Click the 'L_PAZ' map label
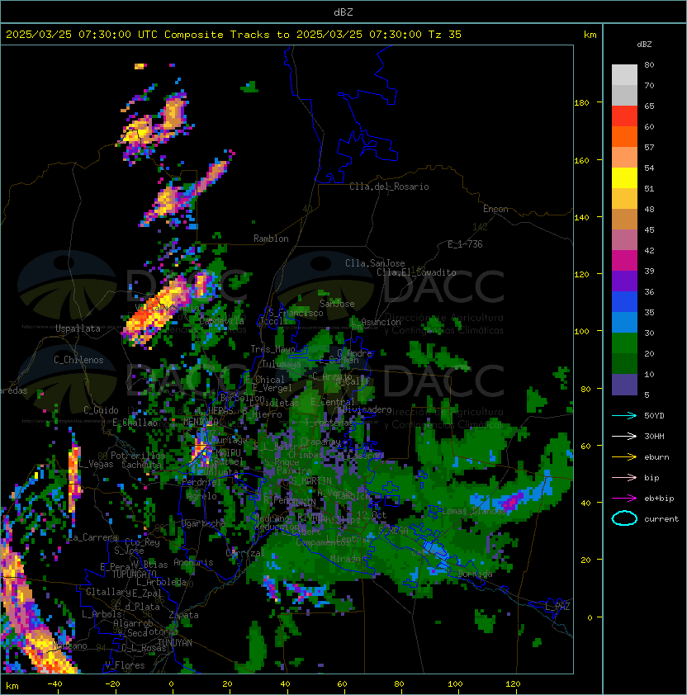Image resolution: width=687 pixels, height=695 pixels. tap(557, 606)
